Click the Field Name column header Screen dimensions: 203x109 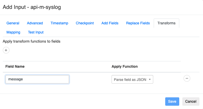(x=15, y=66)
